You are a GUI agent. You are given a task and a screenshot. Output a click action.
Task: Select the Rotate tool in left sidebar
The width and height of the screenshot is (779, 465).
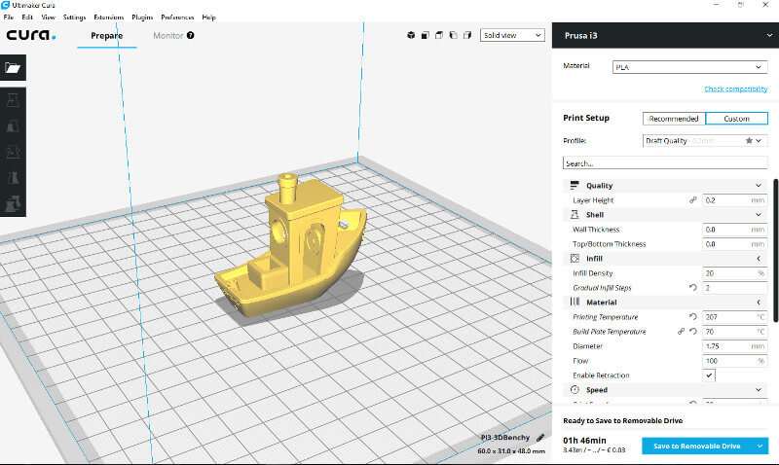[13, 151]
